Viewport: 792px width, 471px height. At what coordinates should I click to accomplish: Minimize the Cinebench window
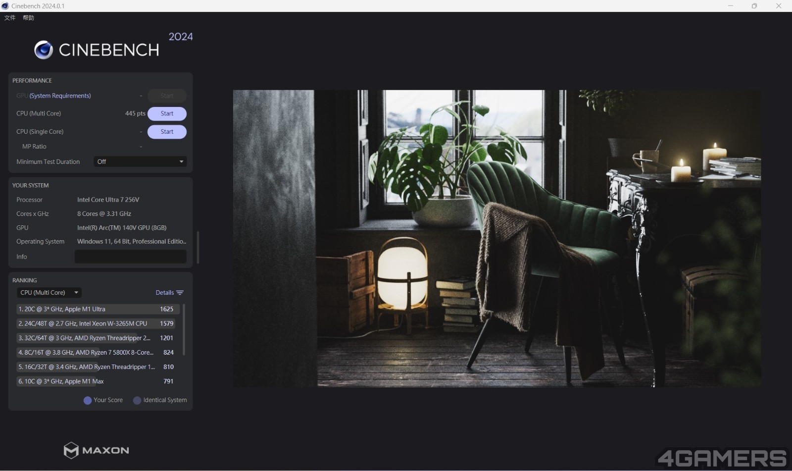(730, 6)
